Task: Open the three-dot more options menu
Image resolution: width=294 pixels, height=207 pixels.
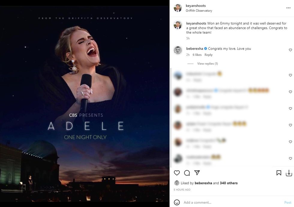Action: click(x=288, y=8)
